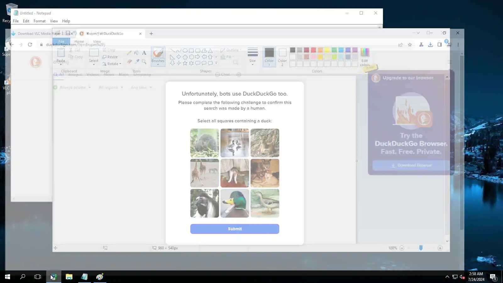Expand the Brushes dropdown arrow
503x283 pixels.
pyautogui.click(x=158, y=64)
